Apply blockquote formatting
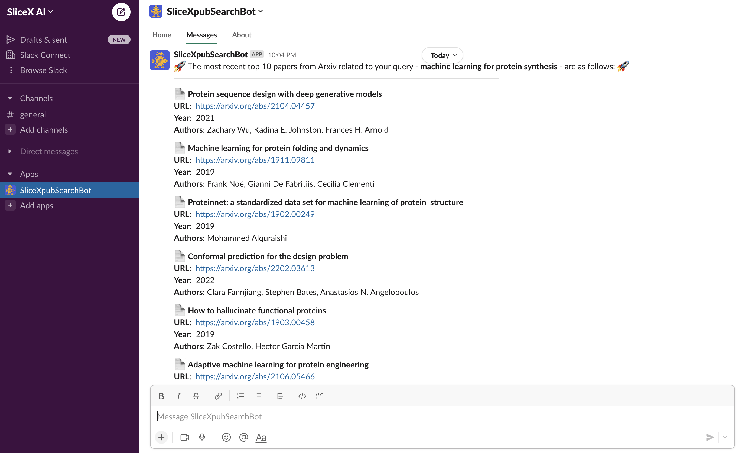This screenshot has height=453, width=742. 280,396
